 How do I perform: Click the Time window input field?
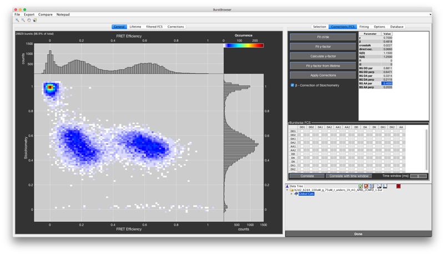[418, 176]
